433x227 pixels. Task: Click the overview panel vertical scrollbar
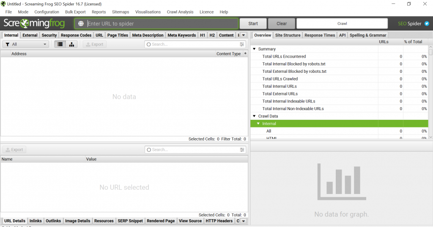[430, 92]
